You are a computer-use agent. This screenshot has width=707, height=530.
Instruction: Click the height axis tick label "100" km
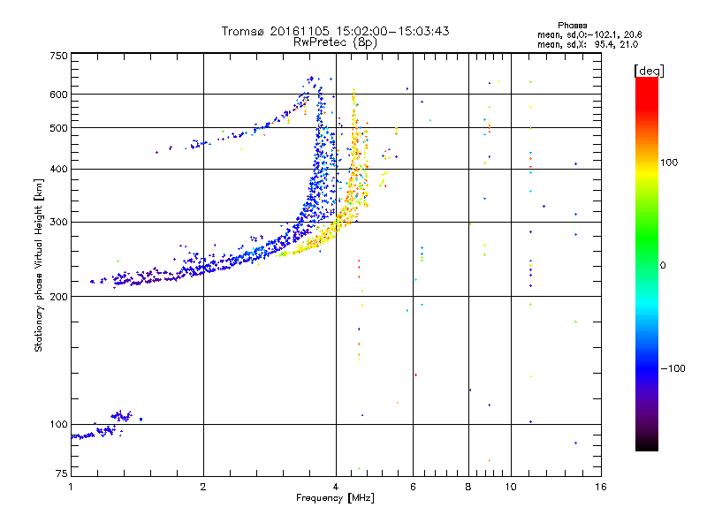tap(58, 425)
